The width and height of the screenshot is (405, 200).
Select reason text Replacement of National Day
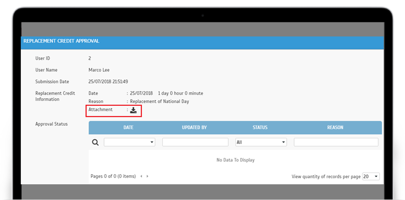tap(159, 102)
